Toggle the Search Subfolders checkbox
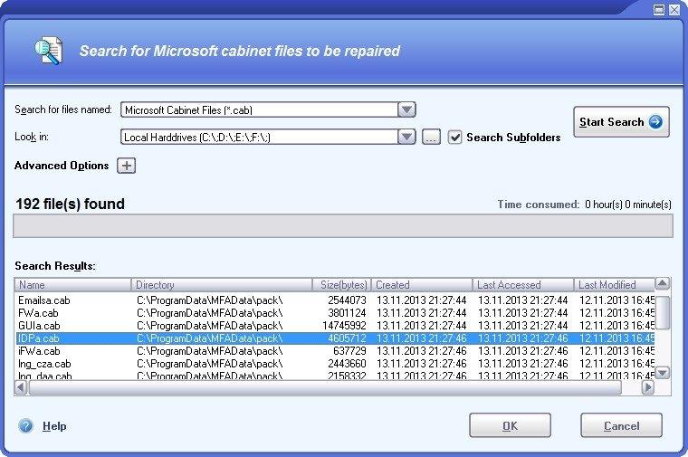This screenshot has width=688, height=457. click(x=455, y=138)
